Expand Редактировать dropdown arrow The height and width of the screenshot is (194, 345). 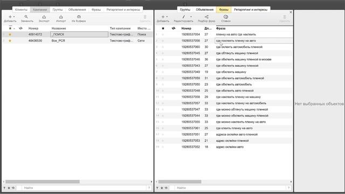pyautogui.click(x=191, y=17)
